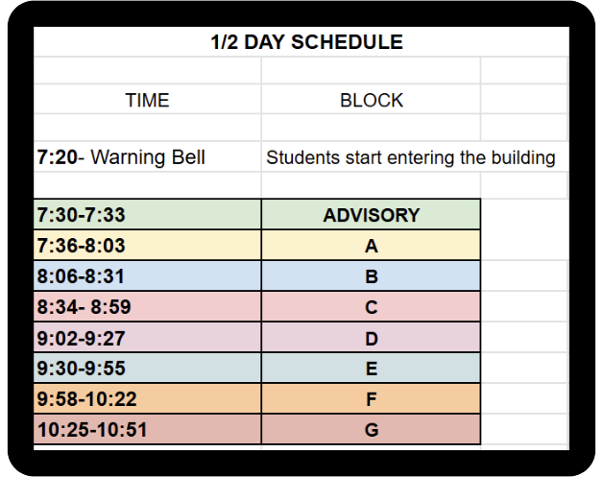This screenshot has width=603, height=477.
Task: Select the block E cell
Action: (371, 369)
